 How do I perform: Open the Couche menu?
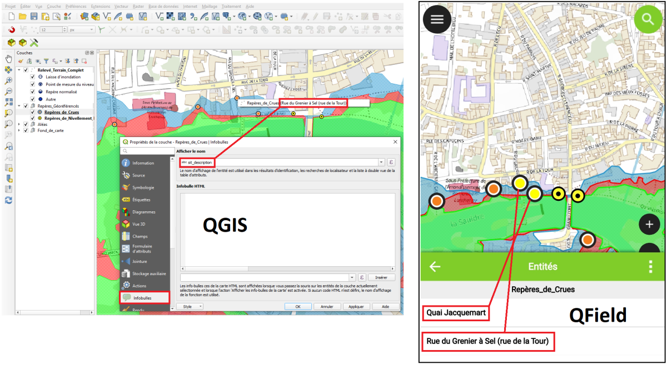[54, 6]
